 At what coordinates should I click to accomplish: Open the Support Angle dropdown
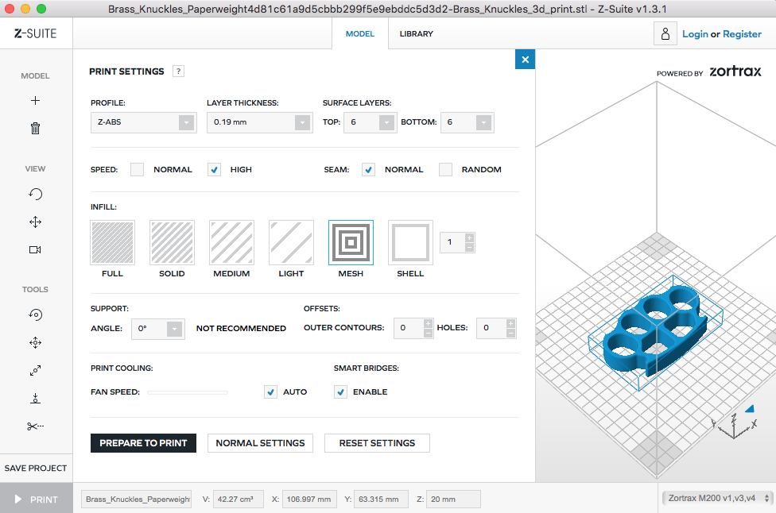[x=158, y=329]
